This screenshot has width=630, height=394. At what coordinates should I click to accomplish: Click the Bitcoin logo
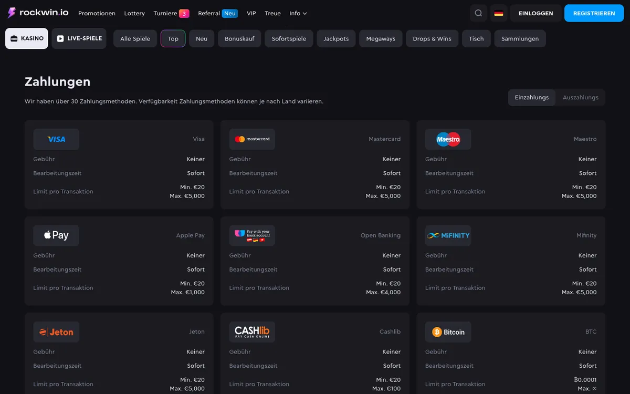click(448, 332)
